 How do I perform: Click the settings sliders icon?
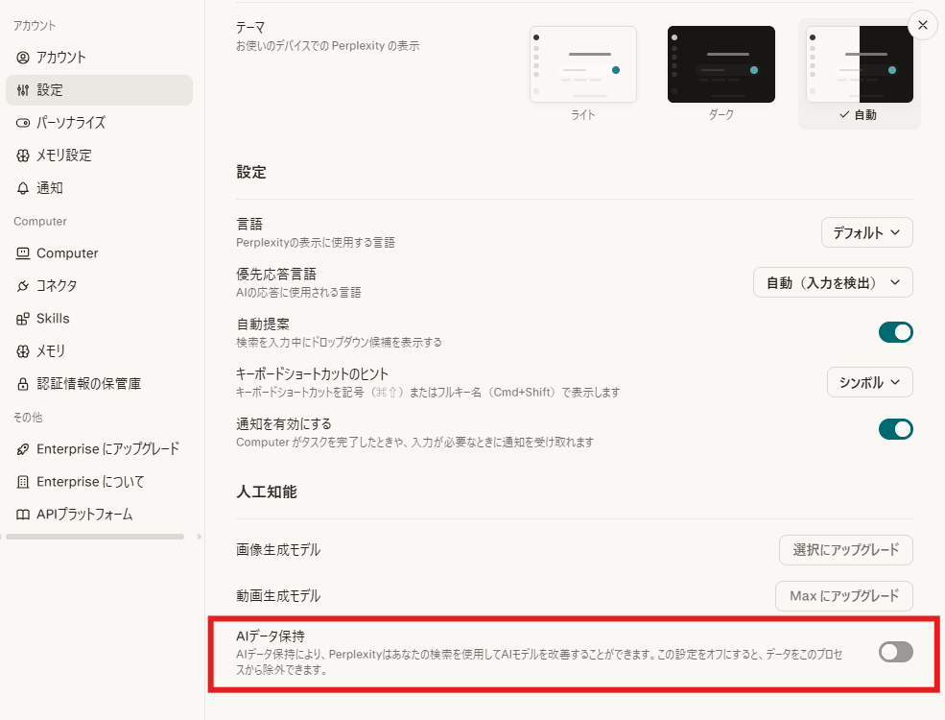(23, 90)
